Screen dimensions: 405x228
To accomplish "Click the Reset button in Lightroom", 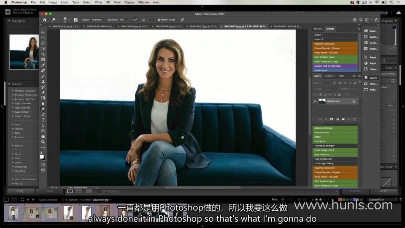I will point(384,191).
